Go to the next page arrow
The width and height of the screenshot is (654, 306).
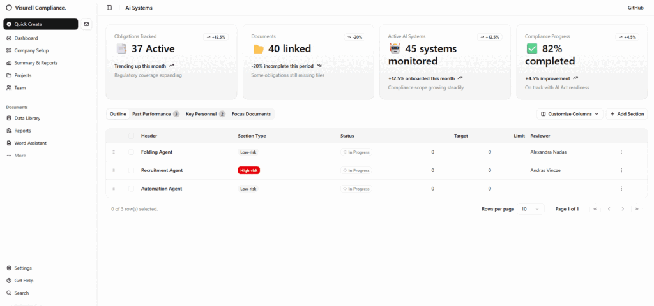pyautogui.click(x=623, y=209)
